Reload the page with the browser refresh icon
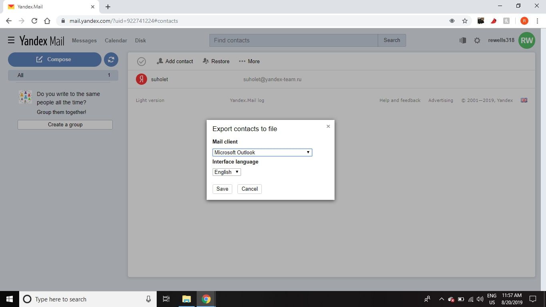 click(34, 21)
